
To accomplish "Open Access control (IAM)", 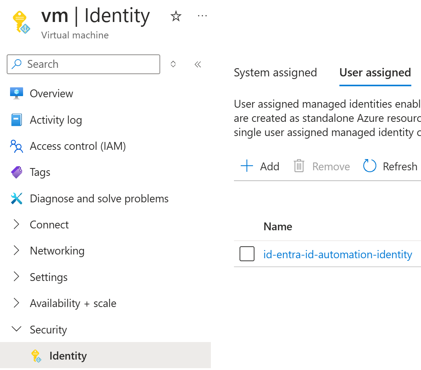I will coord(78,146).
